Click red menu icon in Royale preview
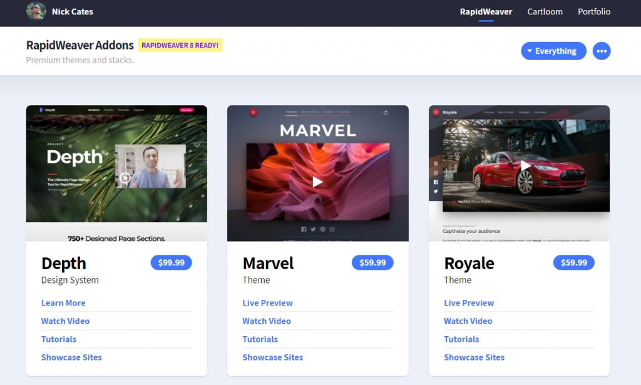Image resolution: width=641 pixels, height=385 pixels. [436, 112]
